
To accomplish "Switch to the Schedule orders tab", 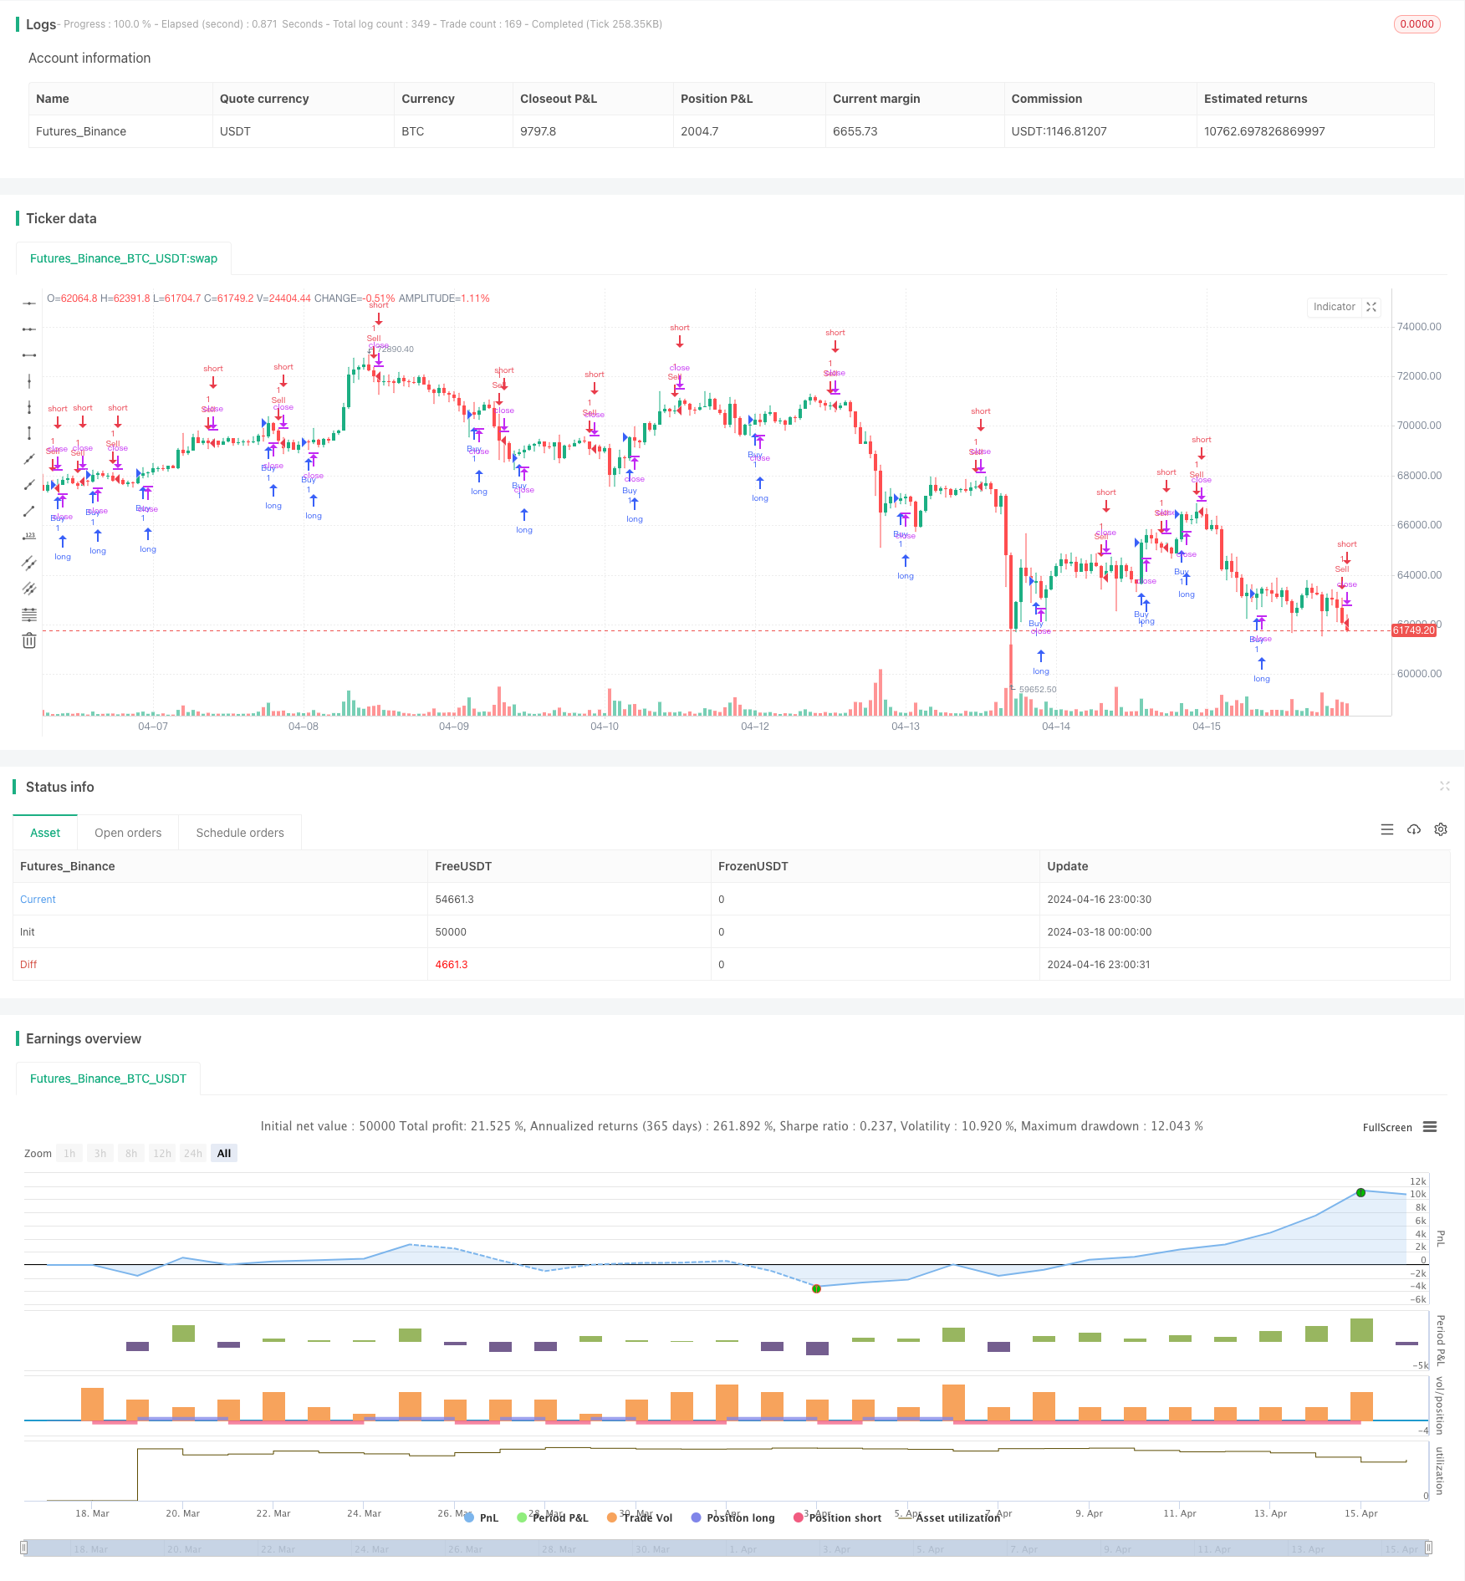I will pyautogui.click(x=240, y=833).
